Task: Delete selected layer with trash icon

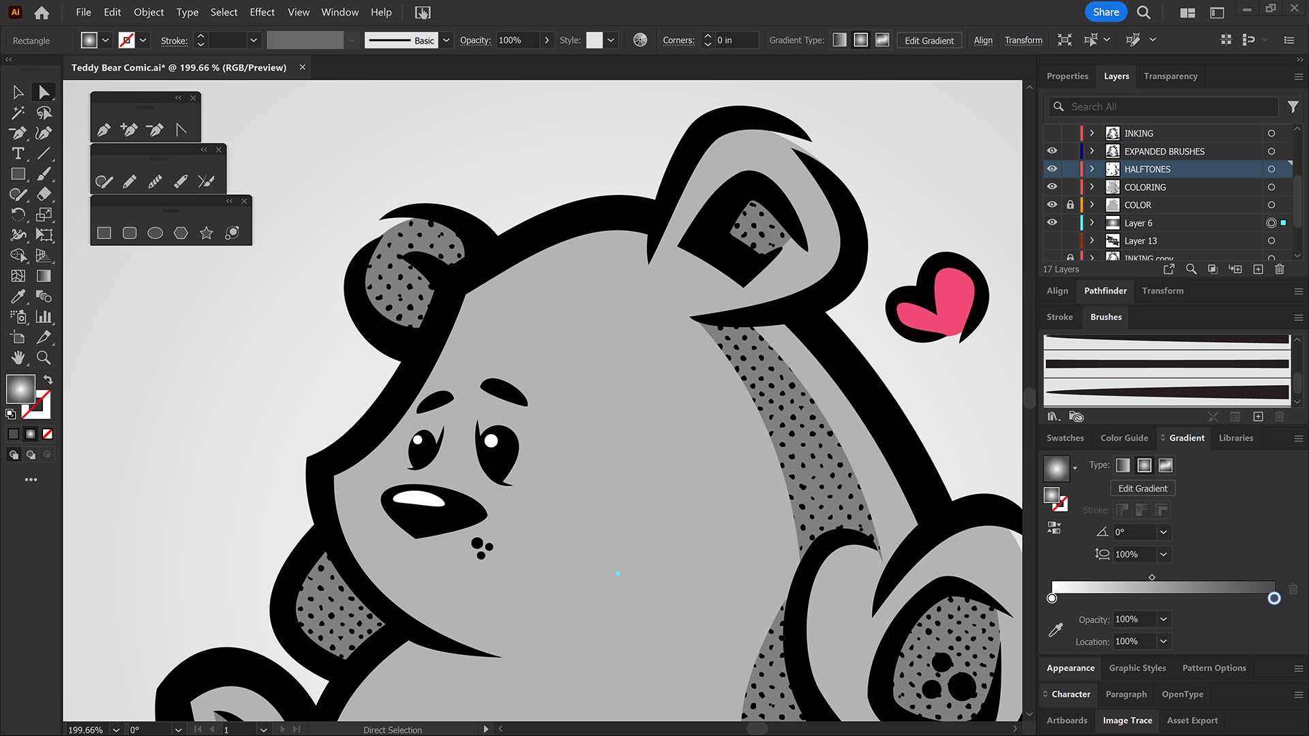Action: click(x=1280, y=269)
